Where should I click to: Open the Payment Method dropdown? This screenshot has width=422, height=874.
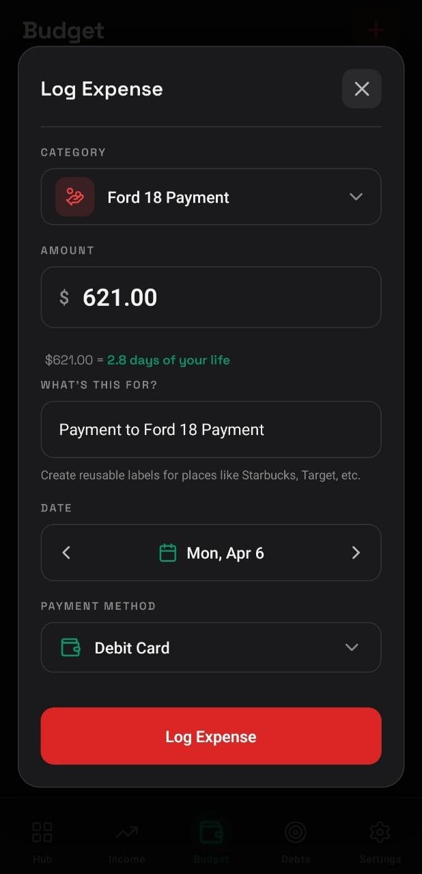(x=352, y=647)
